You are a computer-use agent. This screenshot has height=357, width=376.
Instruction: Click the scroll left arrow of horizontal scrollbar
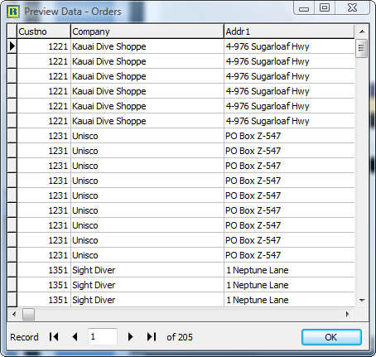coord(14,314)
